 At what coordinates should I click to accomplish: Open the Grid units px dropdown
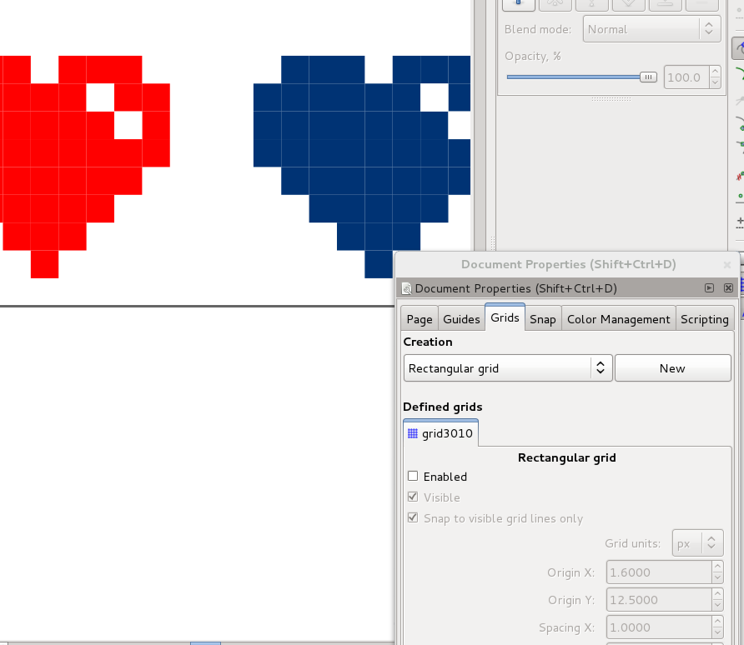coord(697,543)
